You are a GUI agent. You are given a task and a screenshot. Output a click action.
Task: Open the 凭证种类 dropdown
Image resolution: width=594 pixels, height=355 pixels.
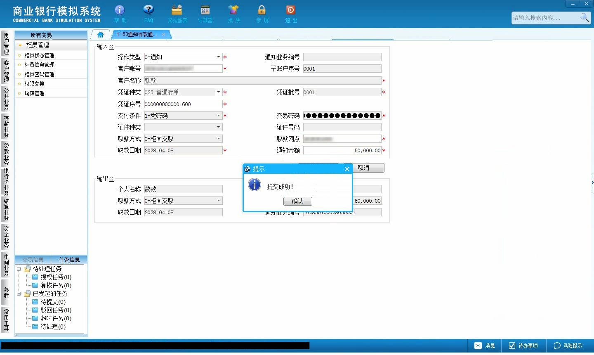219,92
